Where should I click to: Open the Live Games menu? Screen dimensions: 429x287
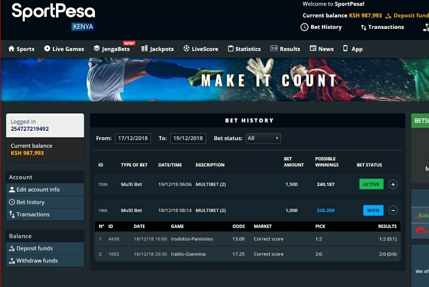(x=64, y=49)
